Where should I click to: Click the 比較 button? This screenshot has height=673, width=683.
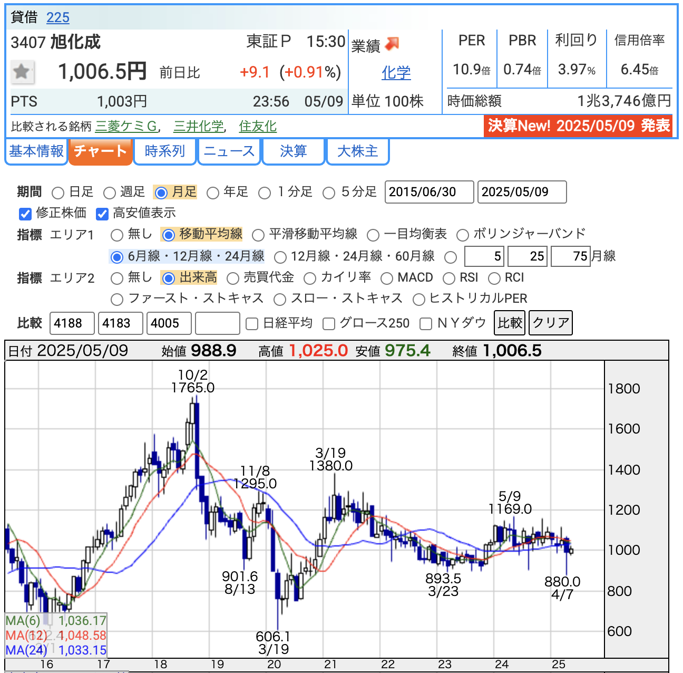(510, 323)
